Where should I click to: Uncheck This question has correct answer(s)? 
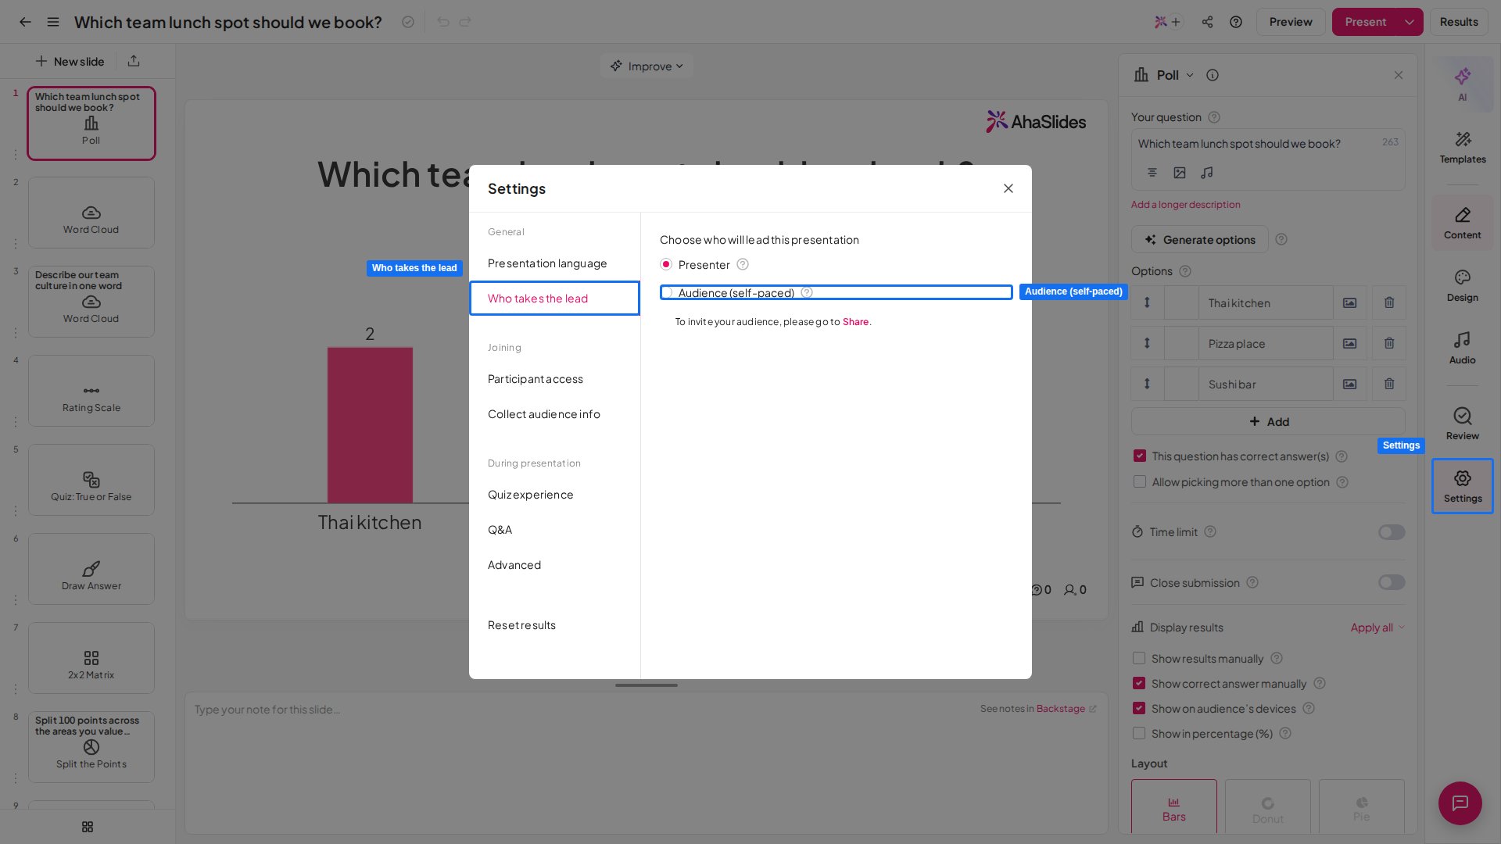[1140, 456]
